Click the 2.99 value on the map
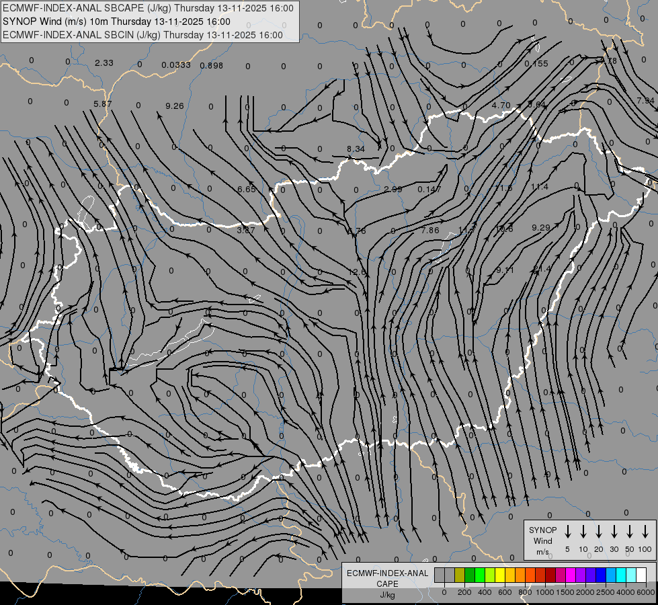The width and height of the screenshot is (658, 605). click(x=393, y=190)
